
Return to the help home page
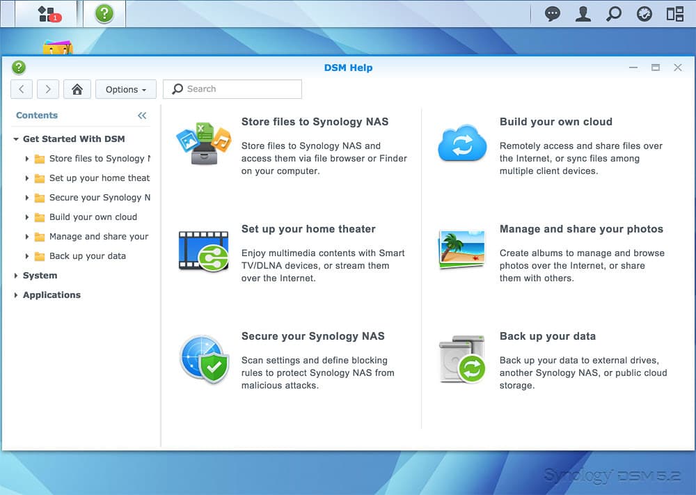(x=77, y=89)
